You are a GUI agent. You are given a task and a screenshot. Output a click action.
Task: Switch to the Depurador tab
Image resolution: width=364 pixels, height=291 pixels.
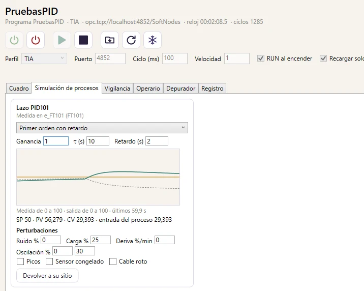click(x=181, y=89)
